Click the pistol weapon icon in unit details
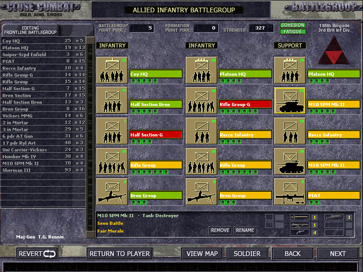Image resolution: width=363 pixels, height=272 pixels. tap(299, 233)
